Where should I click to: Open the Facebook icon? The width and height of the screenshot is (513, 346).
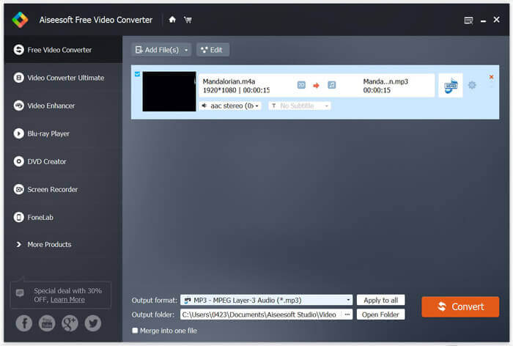coord(24,323)
